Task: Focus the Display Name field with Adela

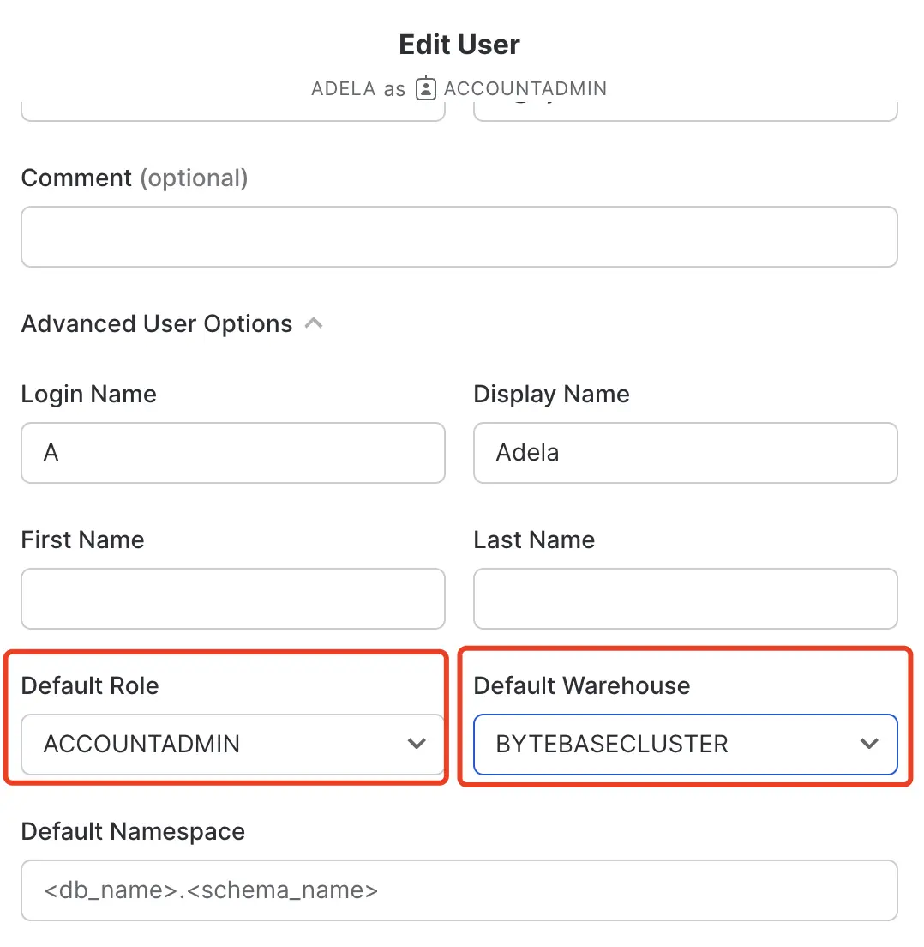Action: click(686, 453)
